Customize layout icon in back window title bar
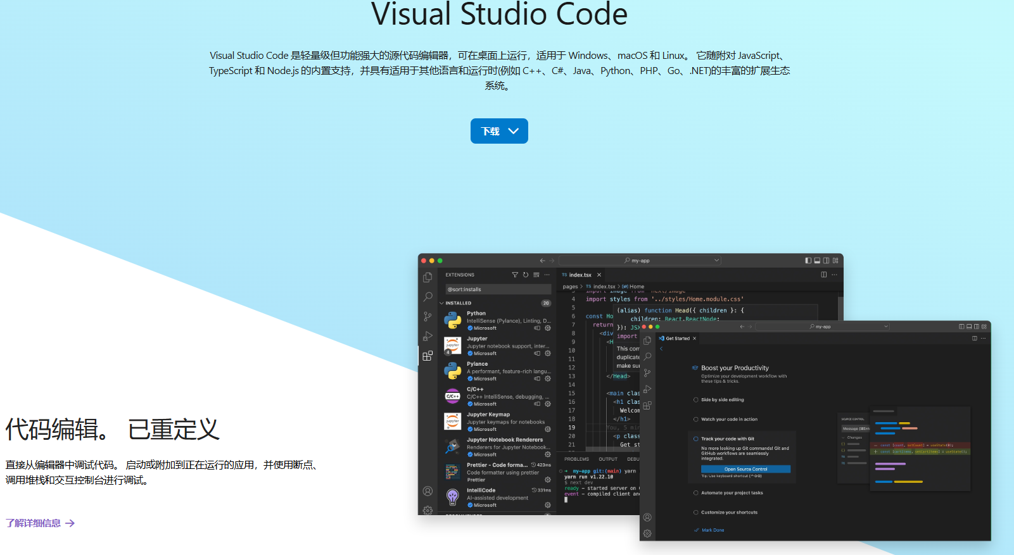The width and height of the screenshot is (1014, 555). point(835,261)
